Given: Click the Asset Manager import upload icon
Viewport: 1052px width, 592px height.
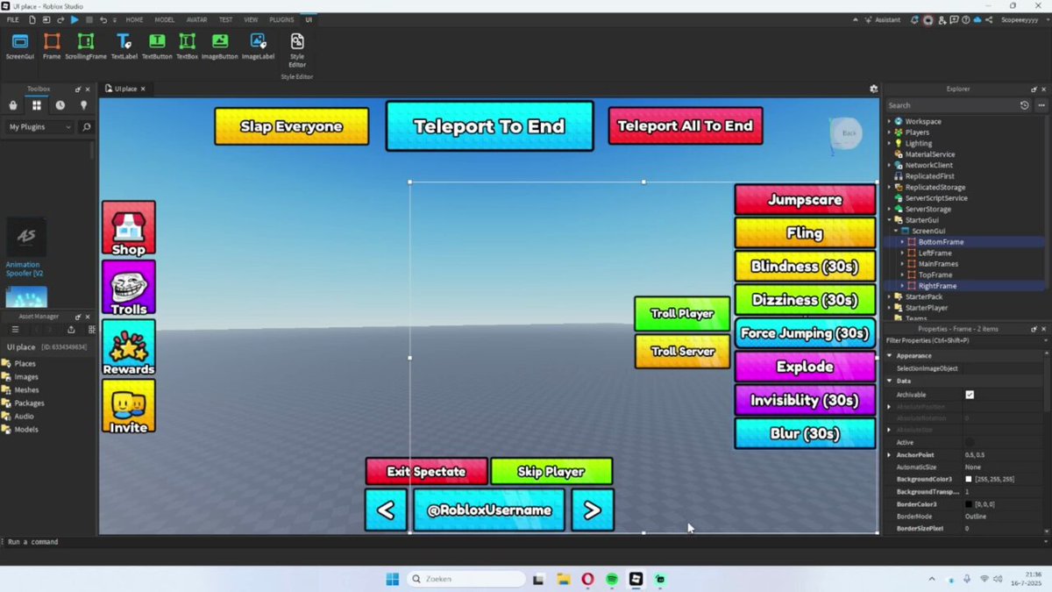Looking at the screenshot, I should point(71,330).
